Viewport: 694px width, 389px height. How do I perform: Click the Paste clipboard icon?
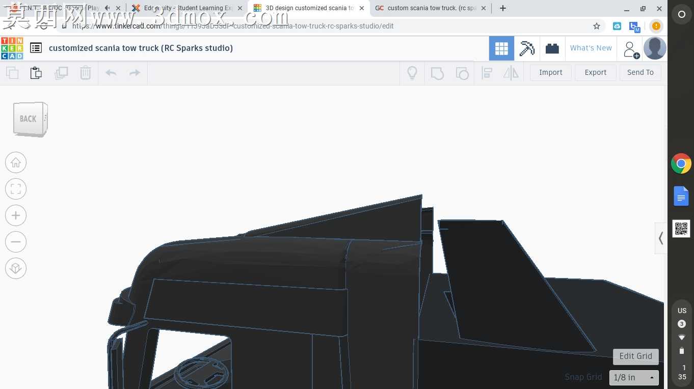36,73
